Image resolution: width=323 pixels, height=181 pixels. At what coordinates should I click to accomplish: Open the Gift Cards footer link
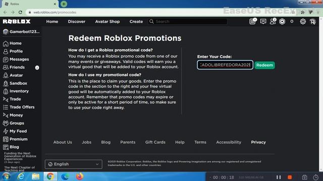point(155,142)
